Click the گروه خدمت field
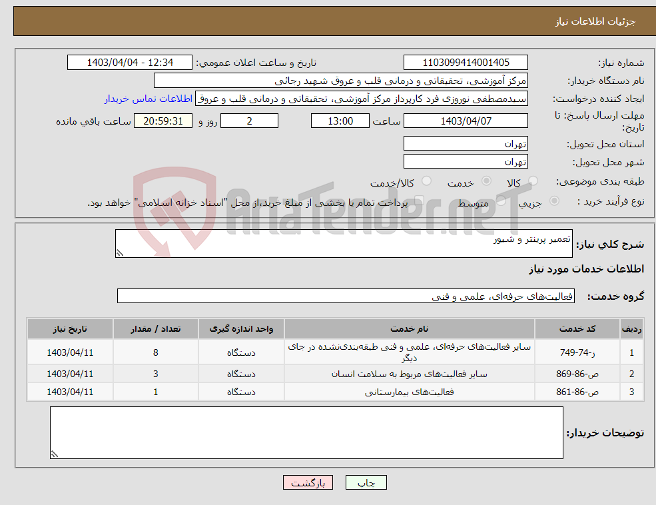This screenshot has height=505, width=656. [346, 296]
